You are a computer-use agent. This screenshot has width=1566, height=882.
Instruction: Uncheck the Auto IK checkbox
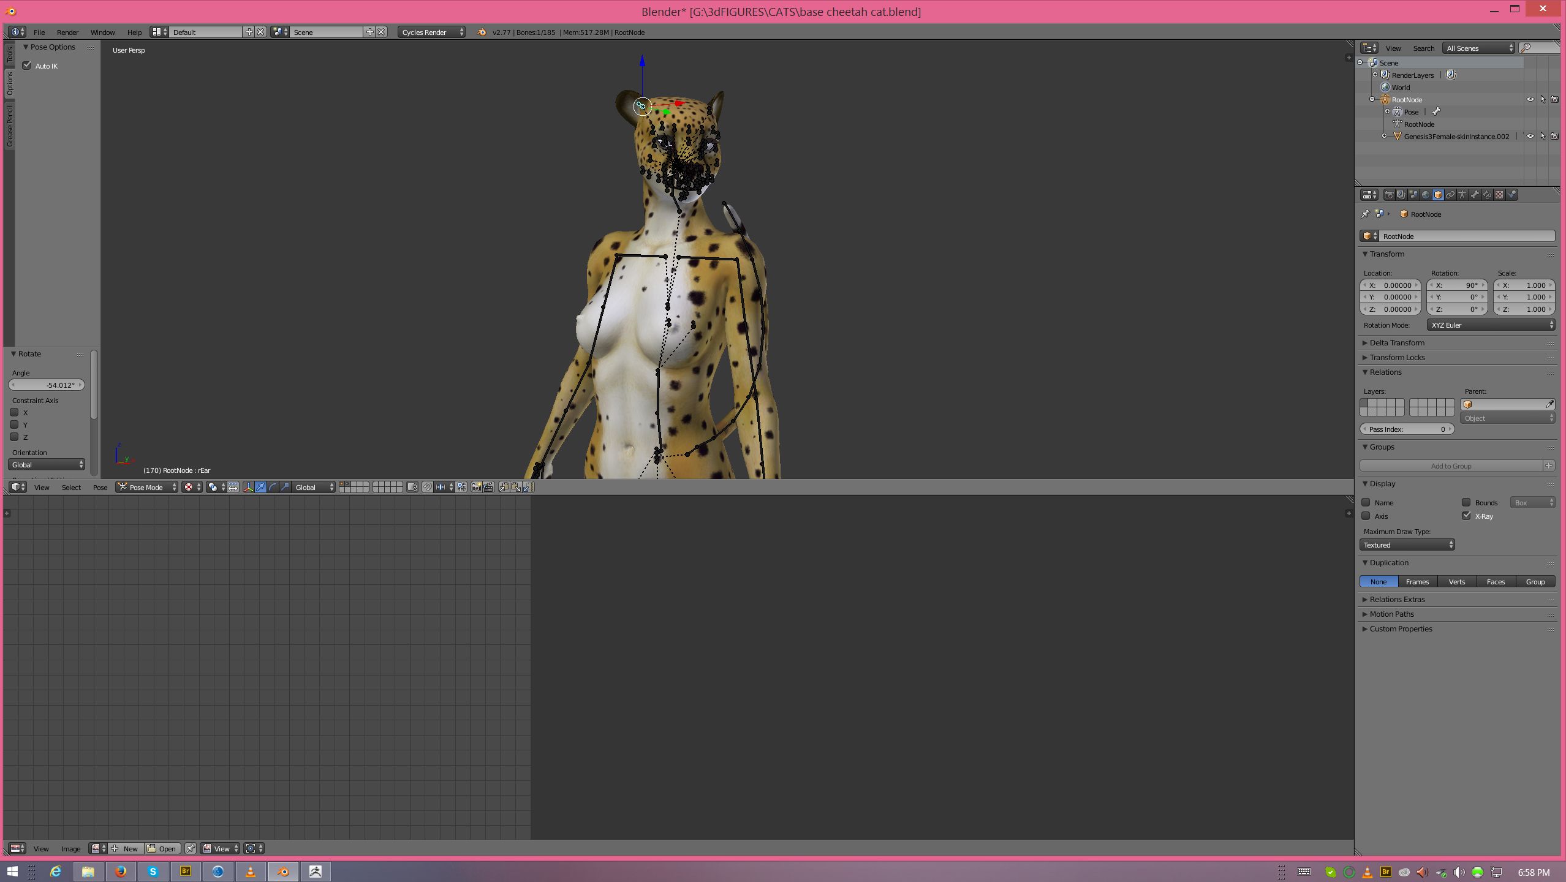27,66
